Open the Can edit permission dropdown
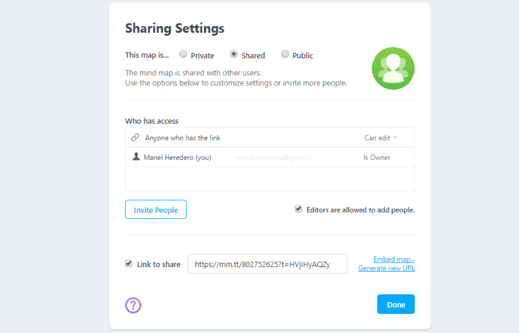 click(381, 138)
